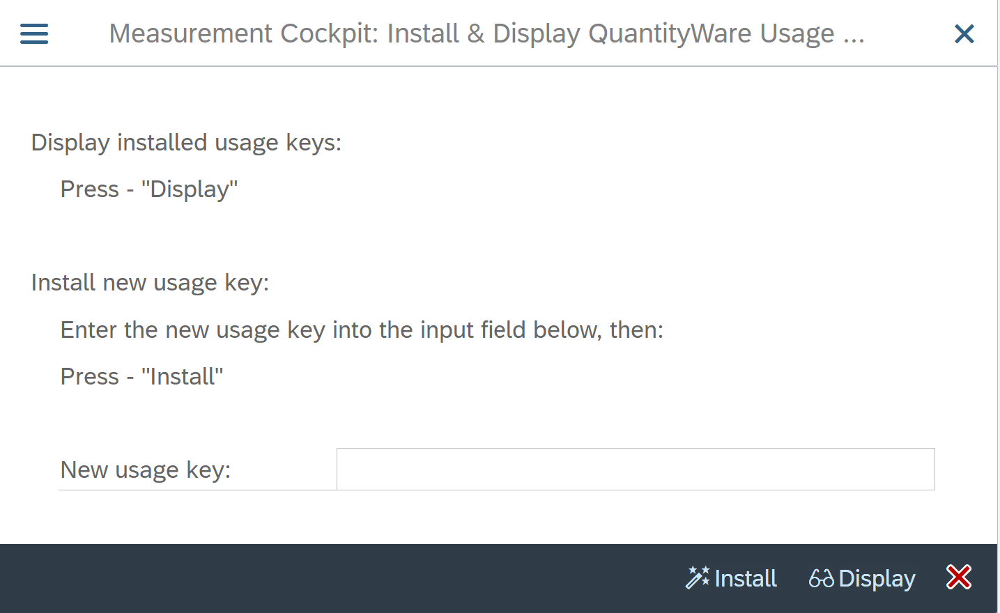Click Display to show installed usage keys
Image resolution: width=1000 pixels, height=613 pixels.
(877, 578)
